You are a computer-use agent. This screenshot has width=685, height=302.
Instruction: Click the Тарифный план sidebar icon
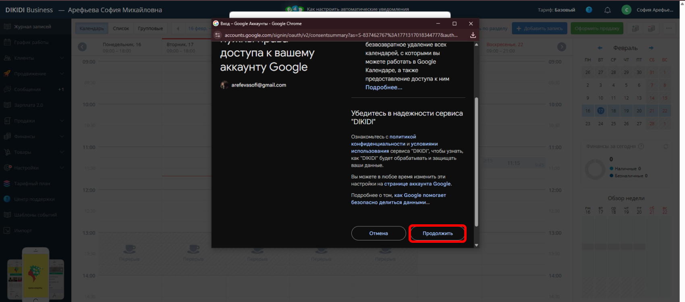pyautogui.click(x=7, y=184)
